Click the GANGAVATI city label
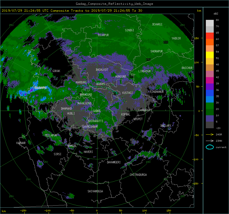This screenshot has height=214, width=229. tap(145, 110)
